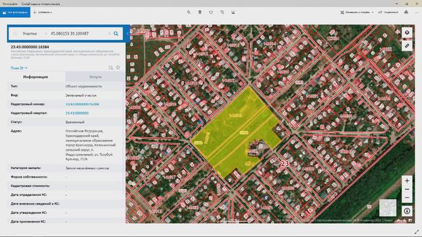Click the 'Тип:' value 'Объект недвижимости'

coord(84,86)
